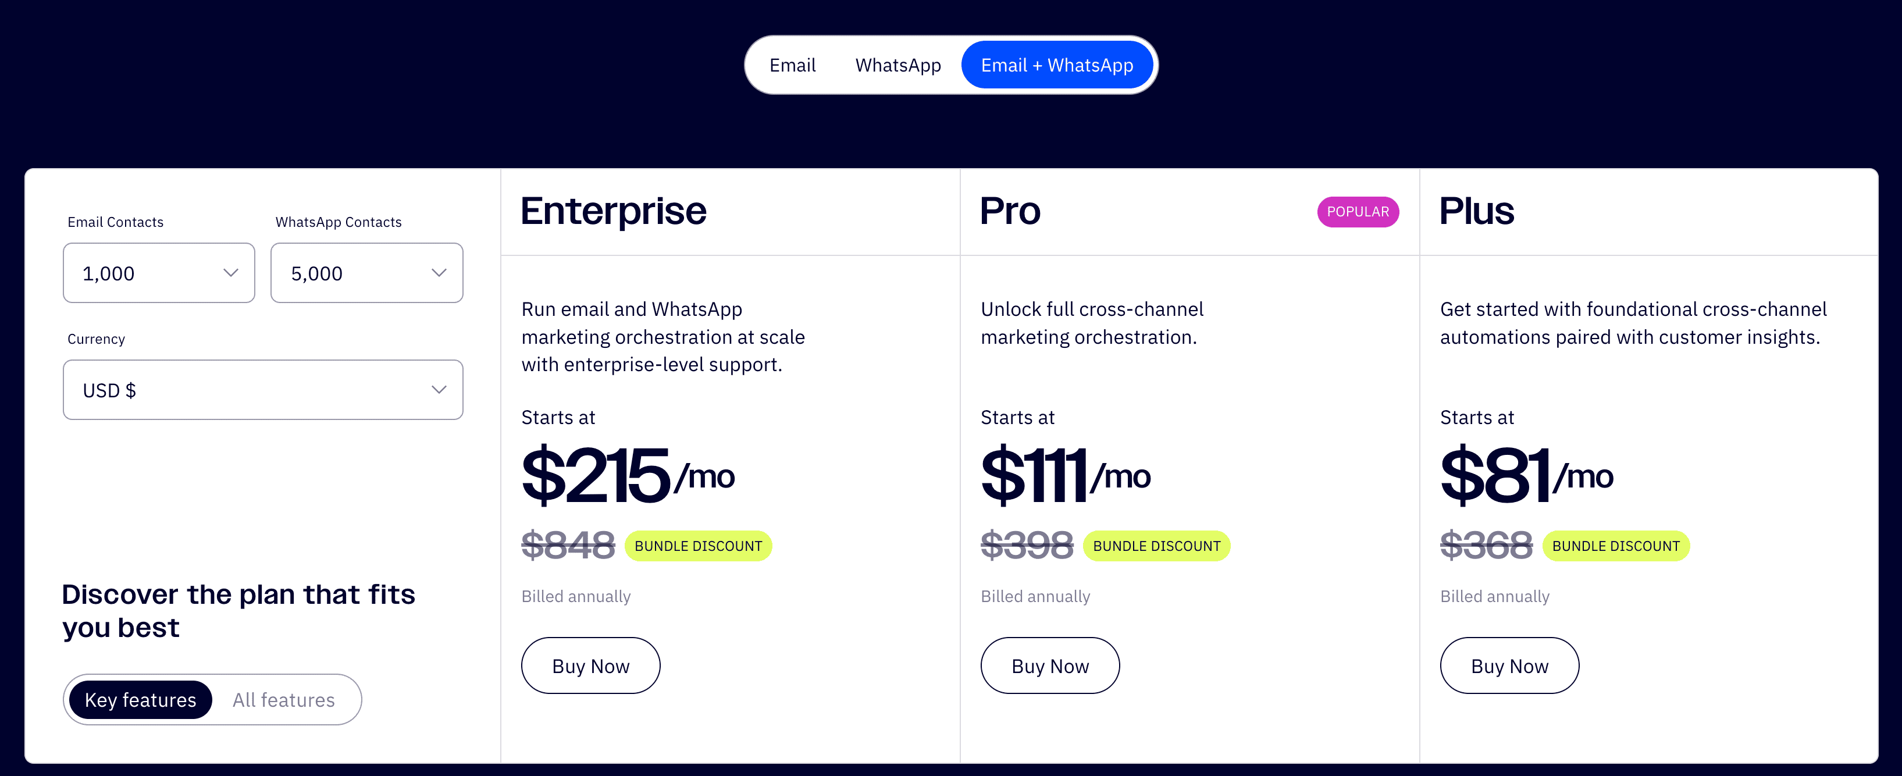The height and width of the screenshot is (776, 1902).
Task: Switch to the WhatsApp tab
Action: pos(898,65)
